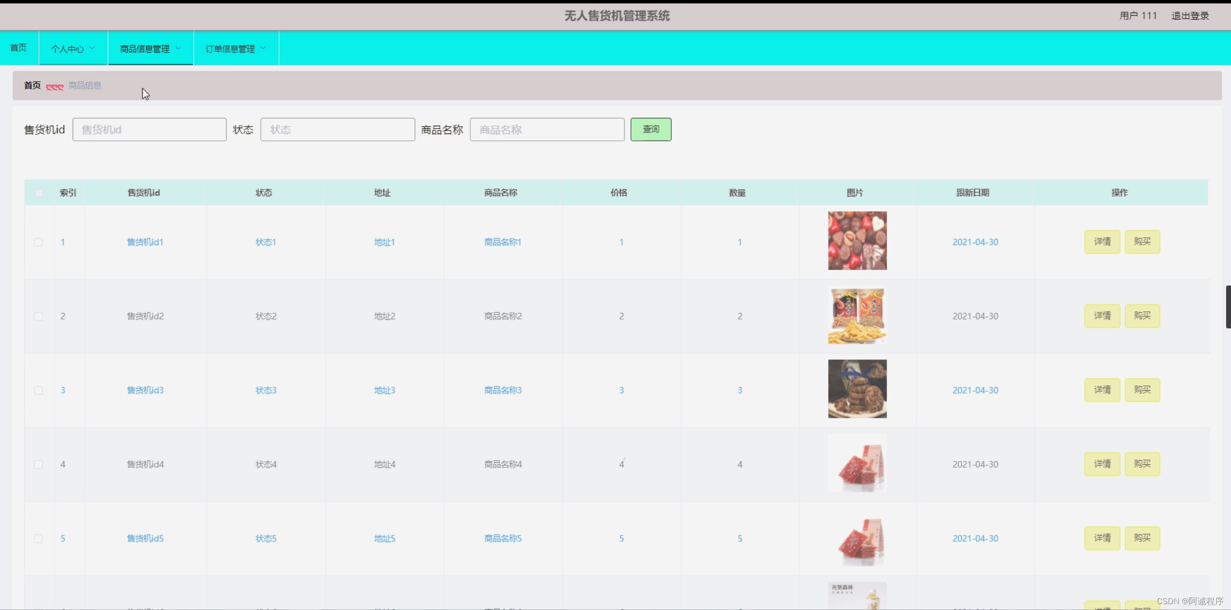
Task: Tick the checkbox for row 1
Action: pos(38,242)
